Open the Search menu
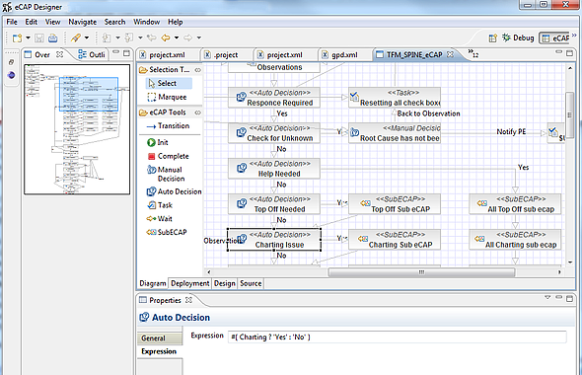Viewport: 582px width, 375px height. tap(114, 22)
